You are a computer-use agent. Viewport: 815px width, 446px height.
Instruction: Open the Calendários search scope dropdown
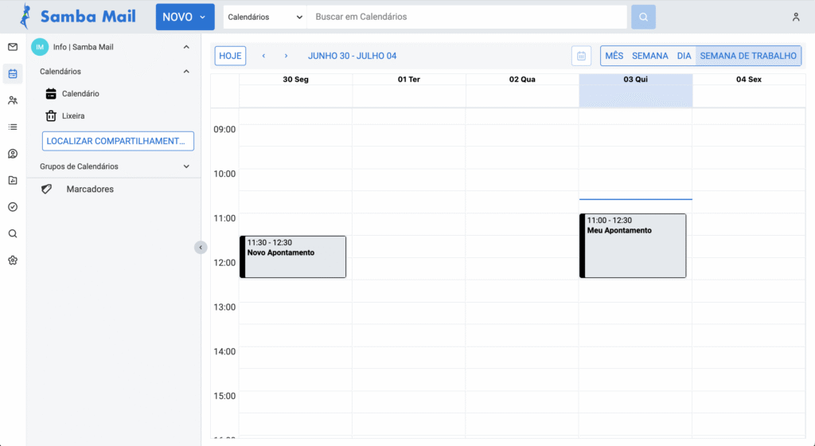pyautogui.click(x=265, y=17)
